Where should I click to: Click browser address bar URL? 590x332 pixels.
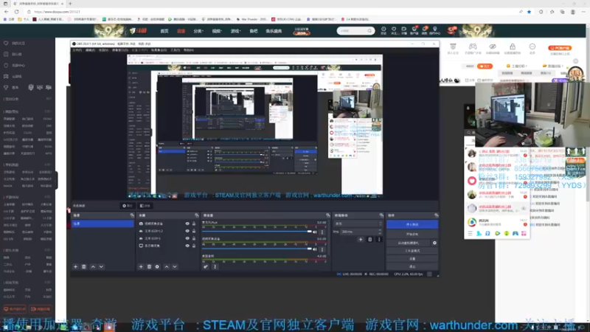click(57, 12)
